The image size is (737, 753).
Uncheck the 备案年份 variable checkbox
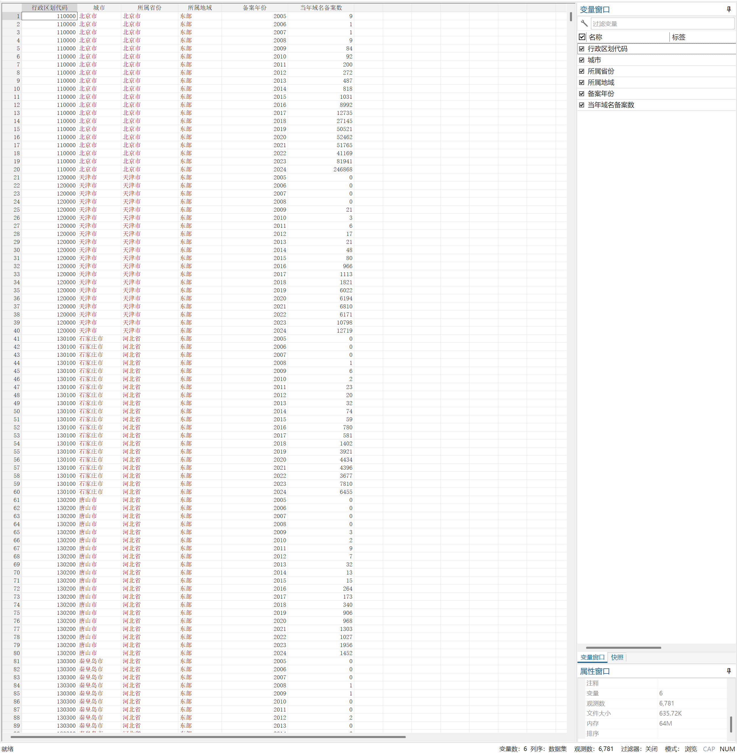tap(581, 94)
